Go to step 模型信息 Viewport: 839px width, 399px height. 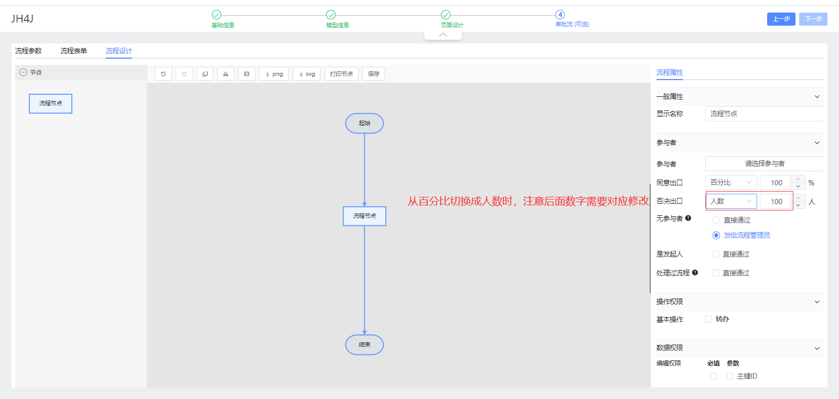point(337,19)
